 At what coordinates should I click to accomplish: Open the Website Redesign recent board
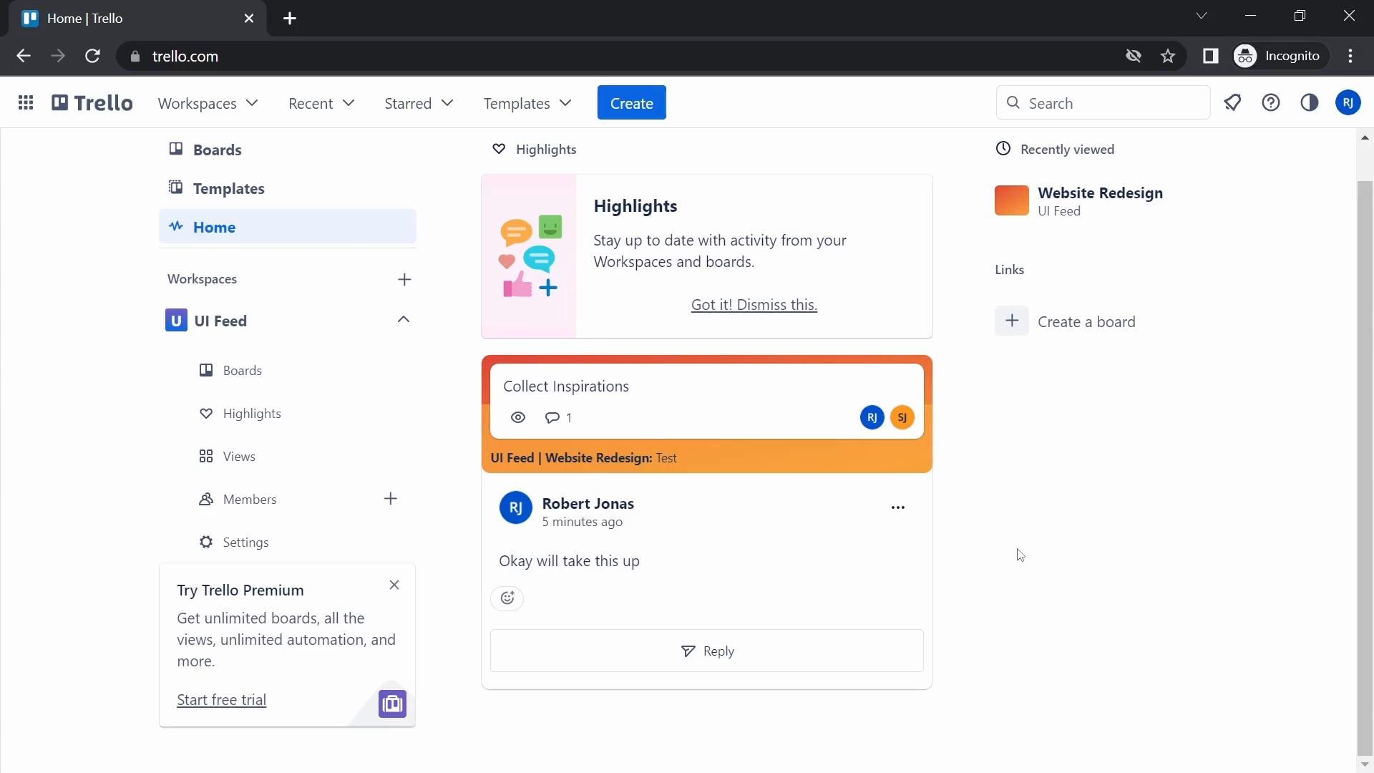[1101, 201]
